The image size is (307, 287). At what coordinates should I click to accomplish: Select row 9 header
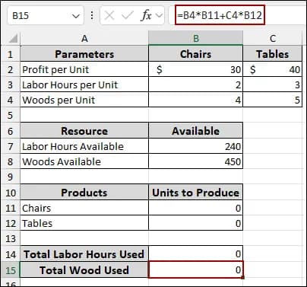pos(10,177)
